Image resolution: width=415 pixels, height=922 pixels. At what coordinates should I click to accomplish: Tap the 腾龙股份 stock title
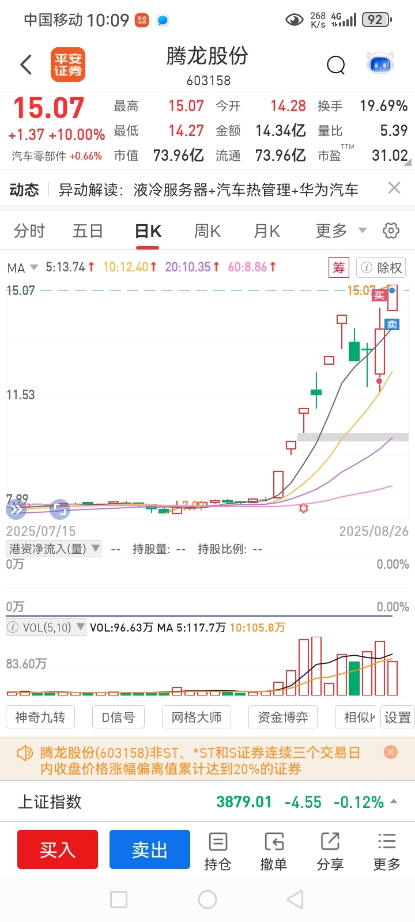point(207,56)
